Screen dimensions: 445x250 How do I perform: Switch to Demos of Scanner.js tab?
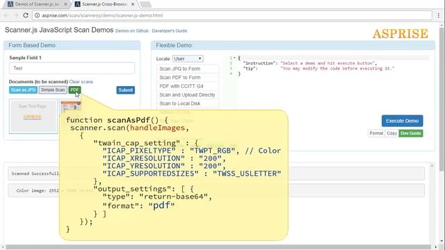37,4
